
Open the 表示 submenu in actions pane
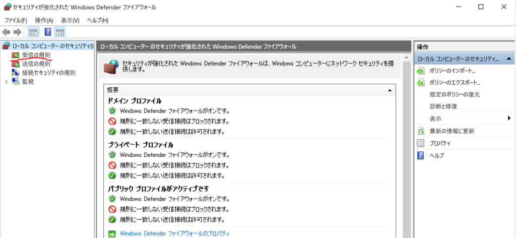coord(509,118)
